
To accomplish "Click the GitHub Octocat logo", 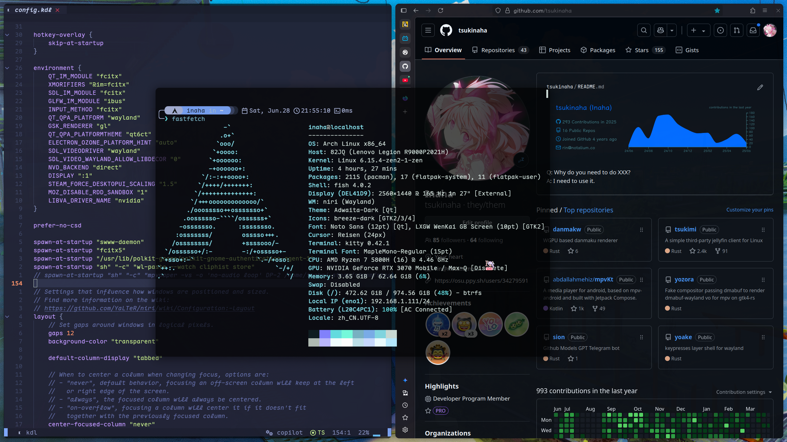I will click(446, 30).
